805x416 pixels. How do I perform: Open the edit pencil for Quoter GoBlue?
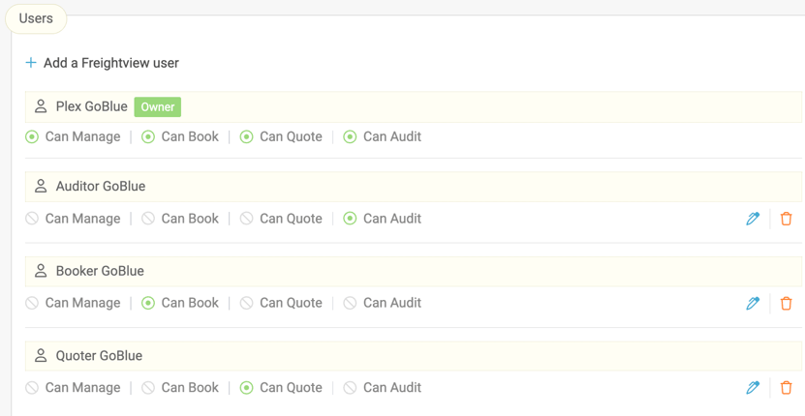click(x=753, y=388)
